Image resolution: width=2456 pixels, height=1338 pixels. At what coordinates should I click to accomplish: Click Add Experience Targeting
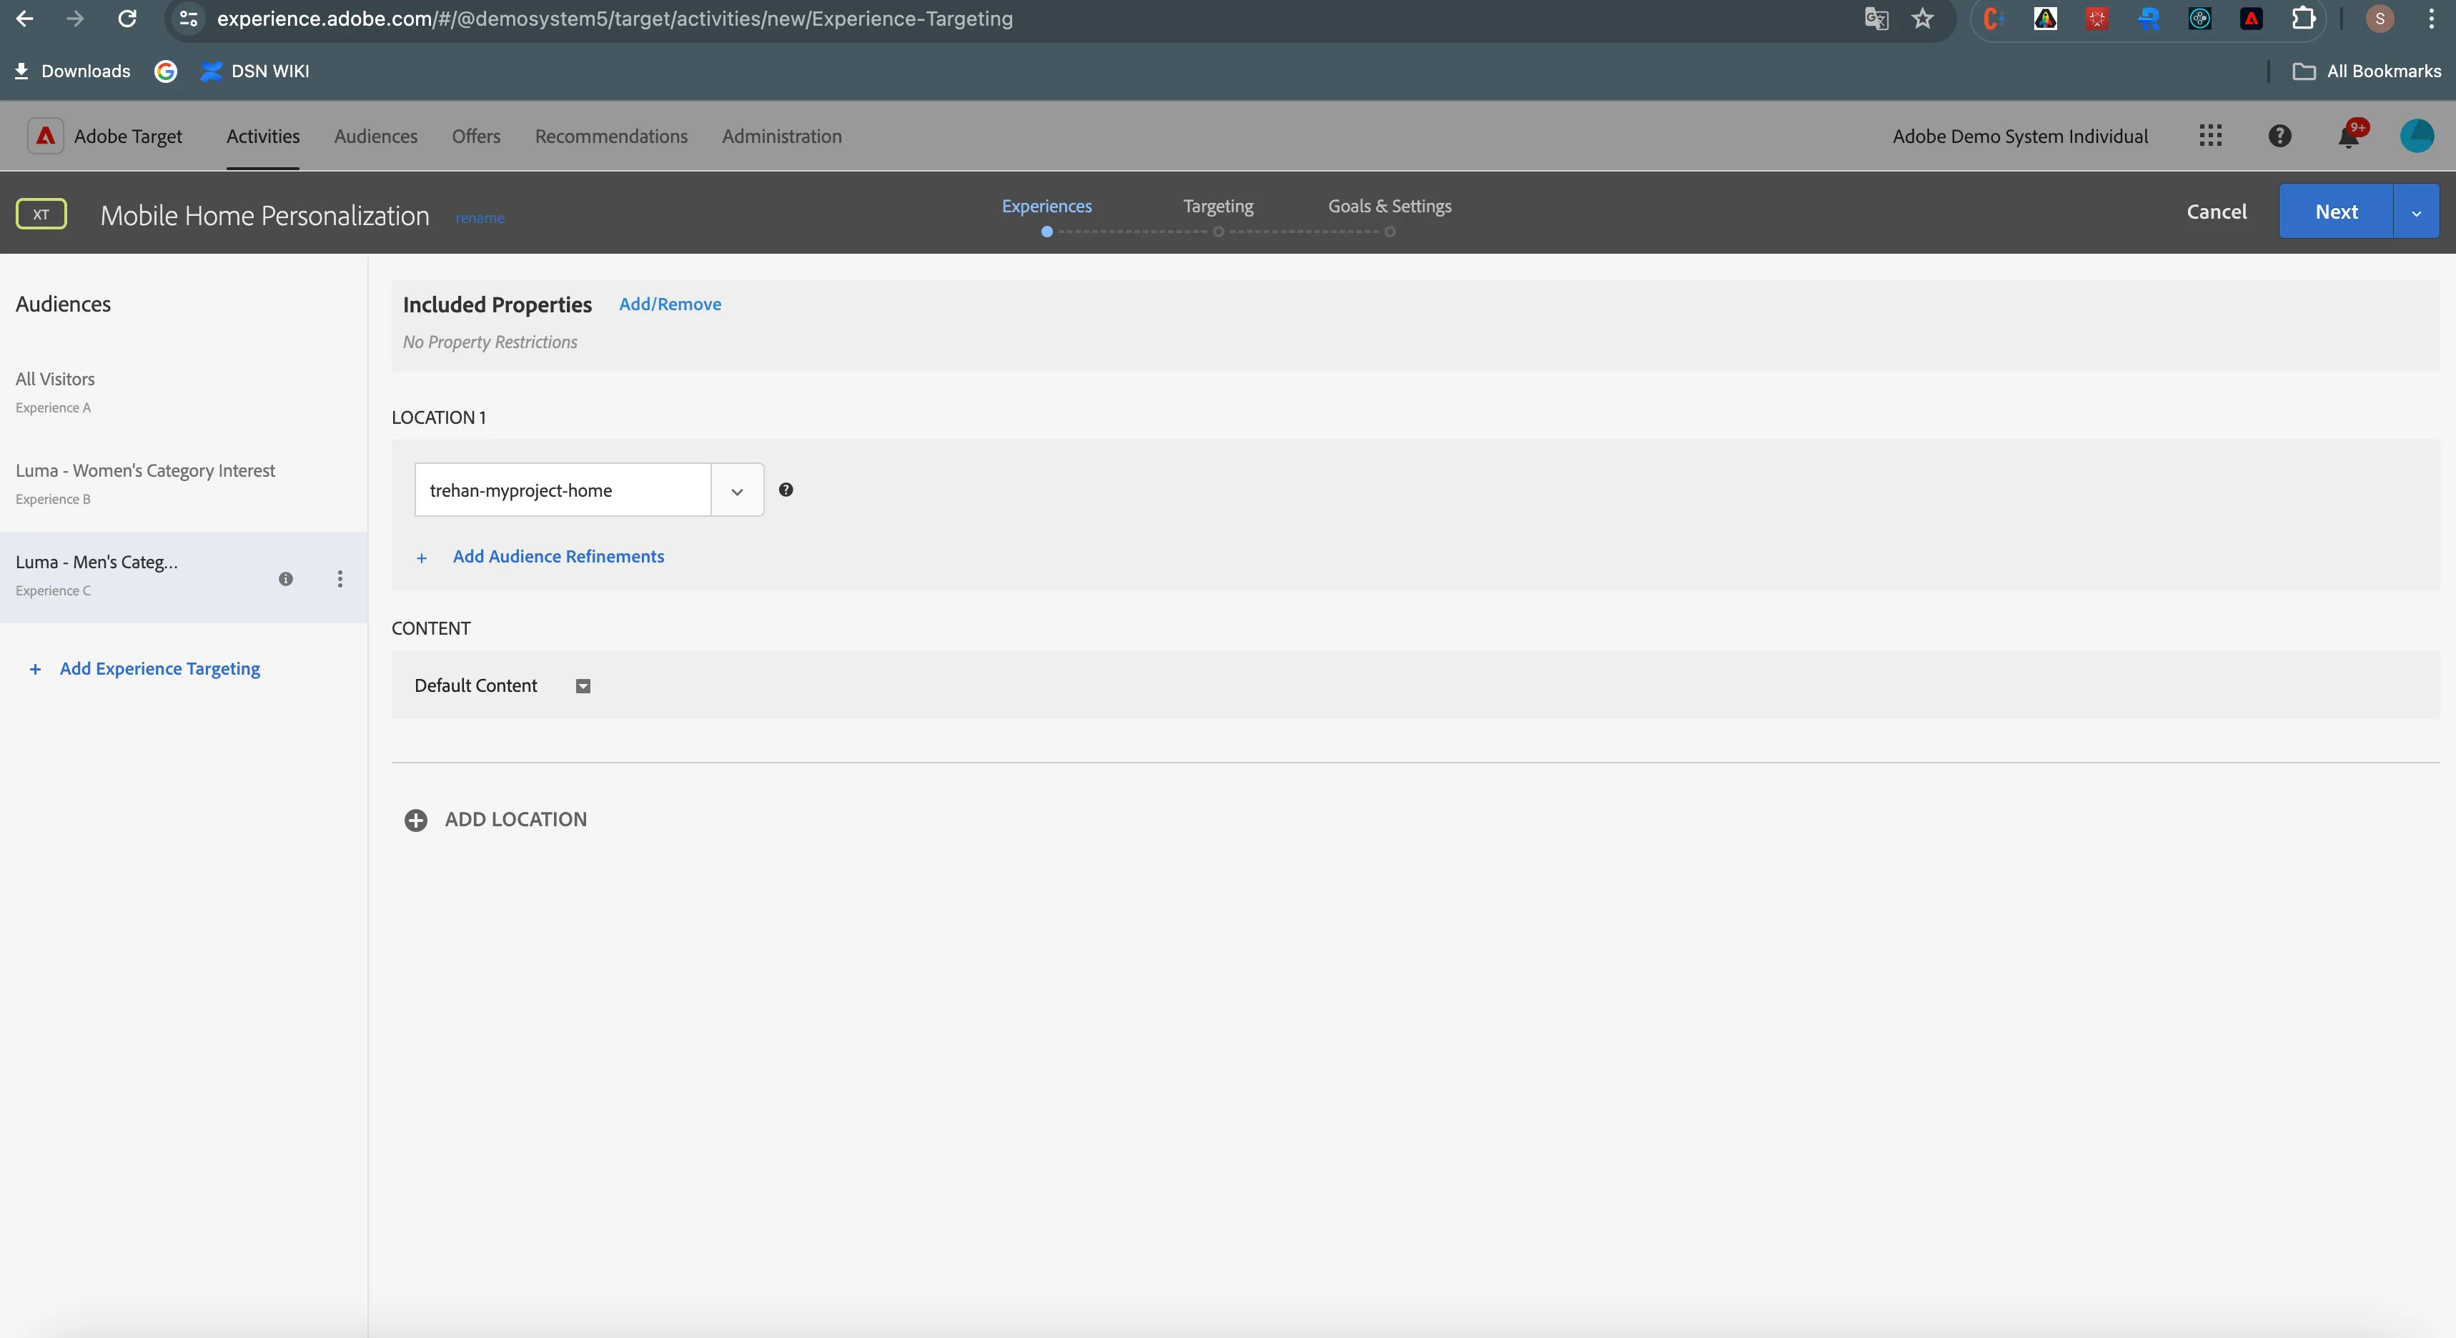tap(160, 670)
